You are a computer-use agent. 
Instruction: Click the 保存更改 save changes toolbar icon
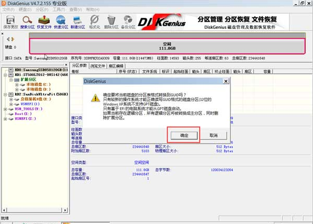(10, 22)
